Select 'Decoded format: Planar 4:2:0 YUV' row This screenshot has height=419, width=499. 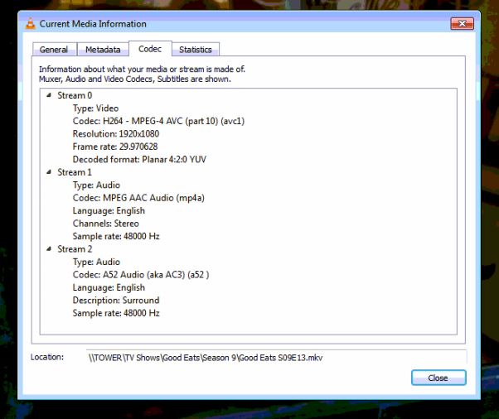139,159
